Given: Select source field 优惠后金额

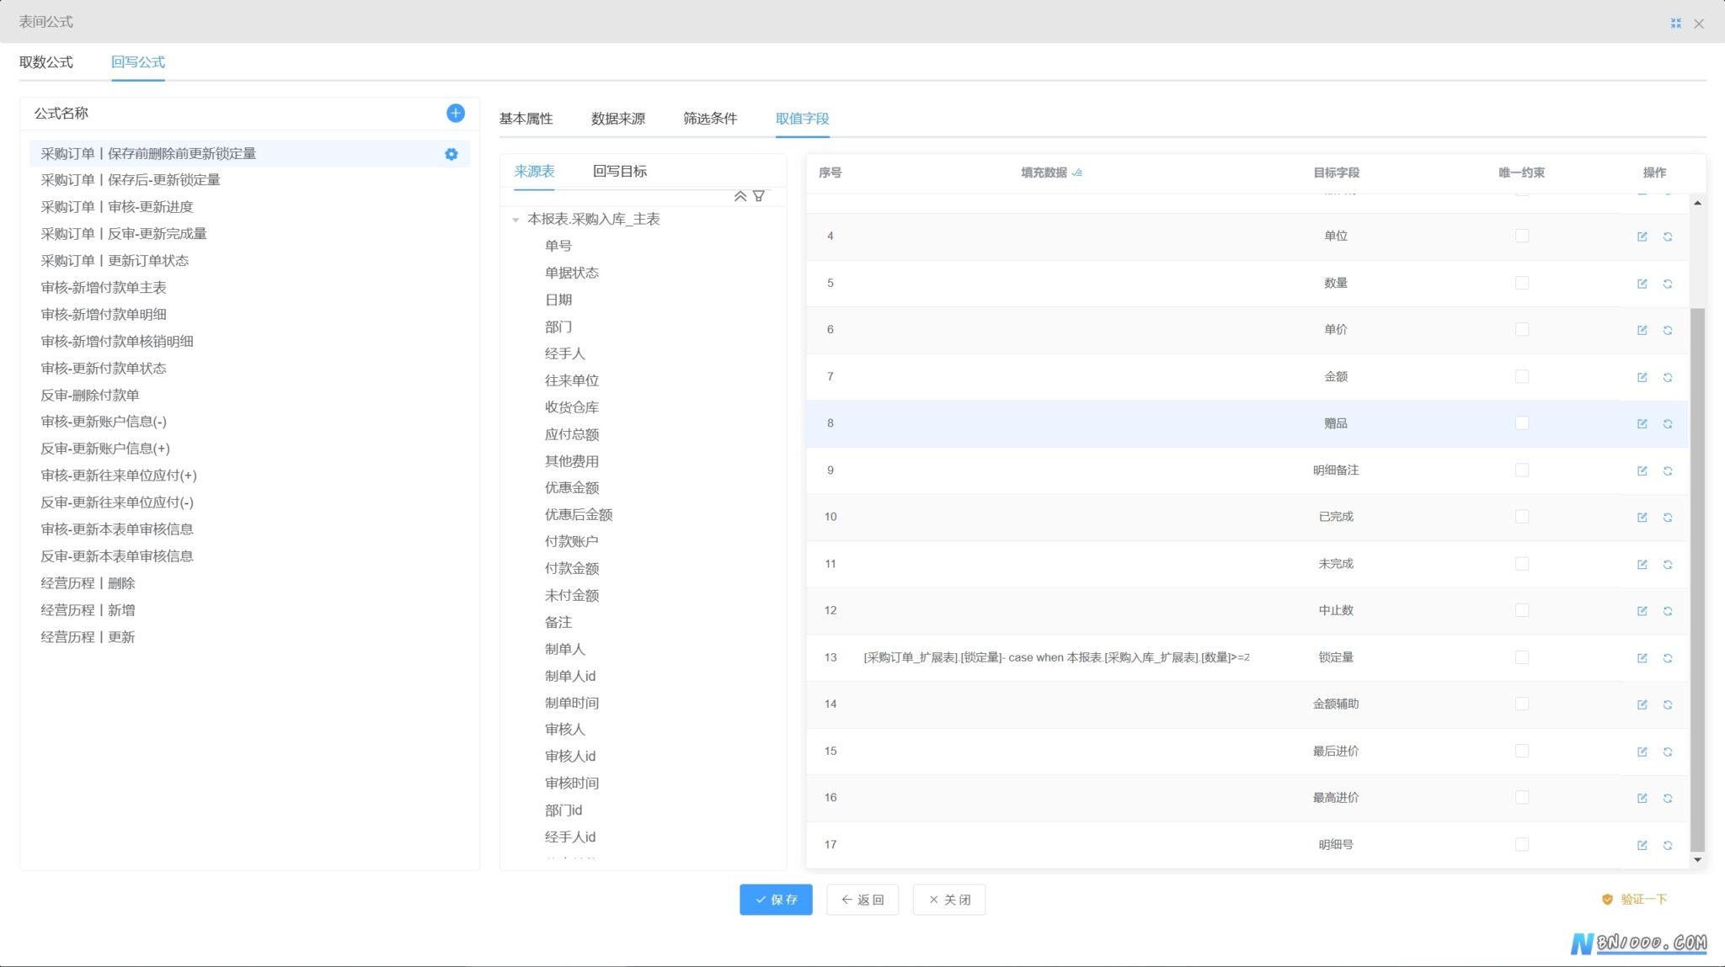Looking at the screenshot, I should click(x=579, y=514).
